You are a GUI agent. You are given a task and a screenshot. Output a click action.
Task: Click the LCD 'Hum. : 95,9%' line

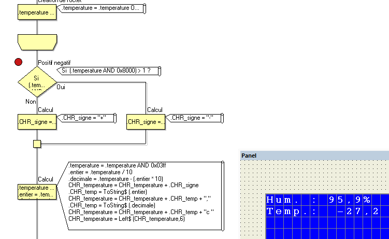click(319, 200)
